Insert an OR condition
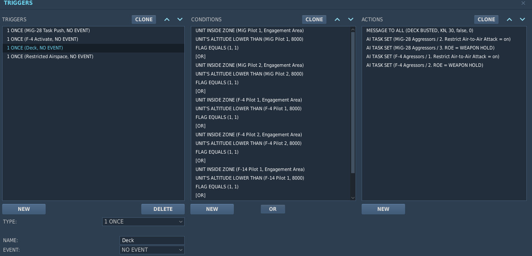This screenshot has width=532, height=256. (273, 209)
